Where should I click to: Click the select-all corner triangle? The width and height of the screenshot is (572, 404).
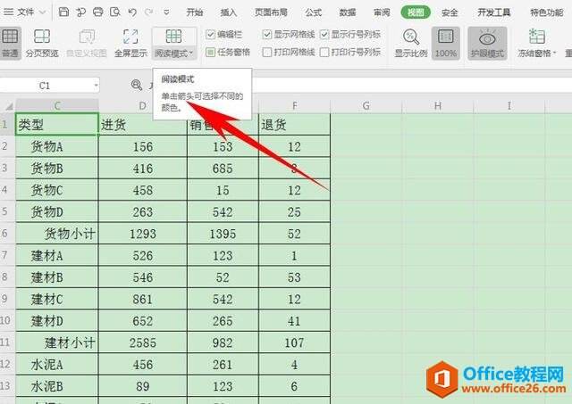pos(9,105)
